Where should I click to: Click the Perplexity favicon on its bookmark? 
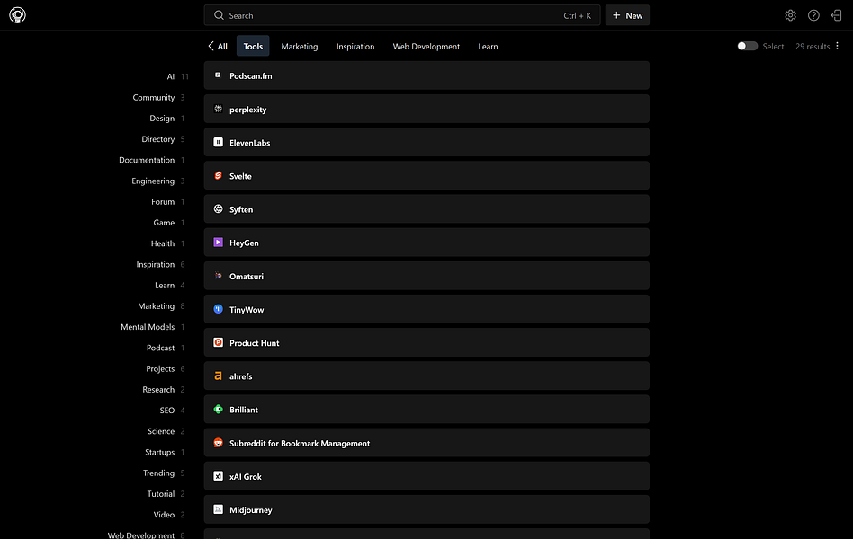point(217,109)
